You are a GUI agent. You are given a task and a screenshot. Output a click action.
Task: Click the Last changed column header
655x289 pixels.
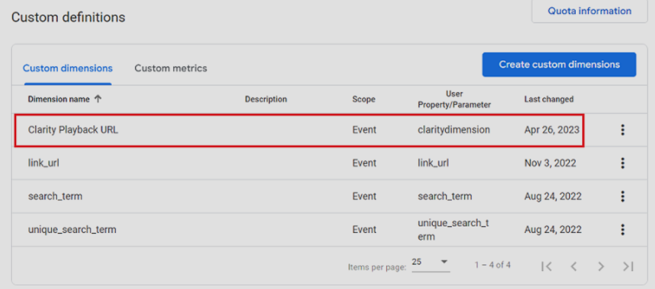(548, 99)
